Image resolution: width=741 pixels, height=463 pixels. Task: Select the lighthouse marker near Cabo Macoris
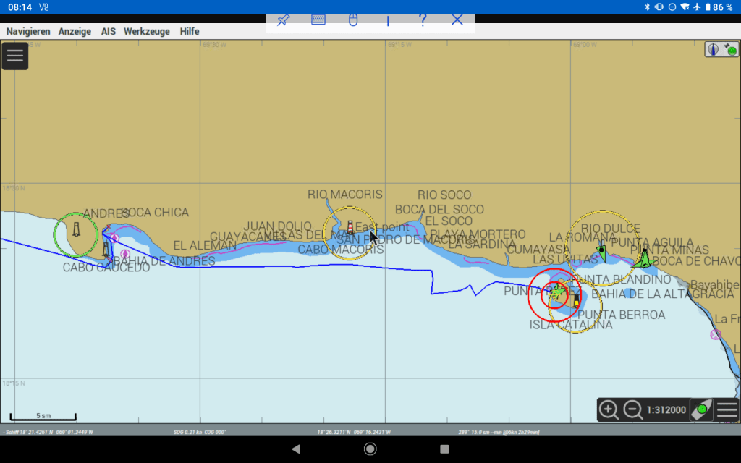[350, 228]
